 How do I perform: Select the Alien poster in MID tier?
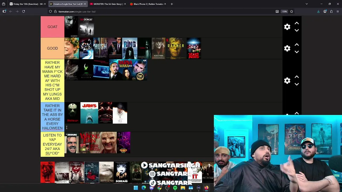pyautogui.click(x=86, y=70)
